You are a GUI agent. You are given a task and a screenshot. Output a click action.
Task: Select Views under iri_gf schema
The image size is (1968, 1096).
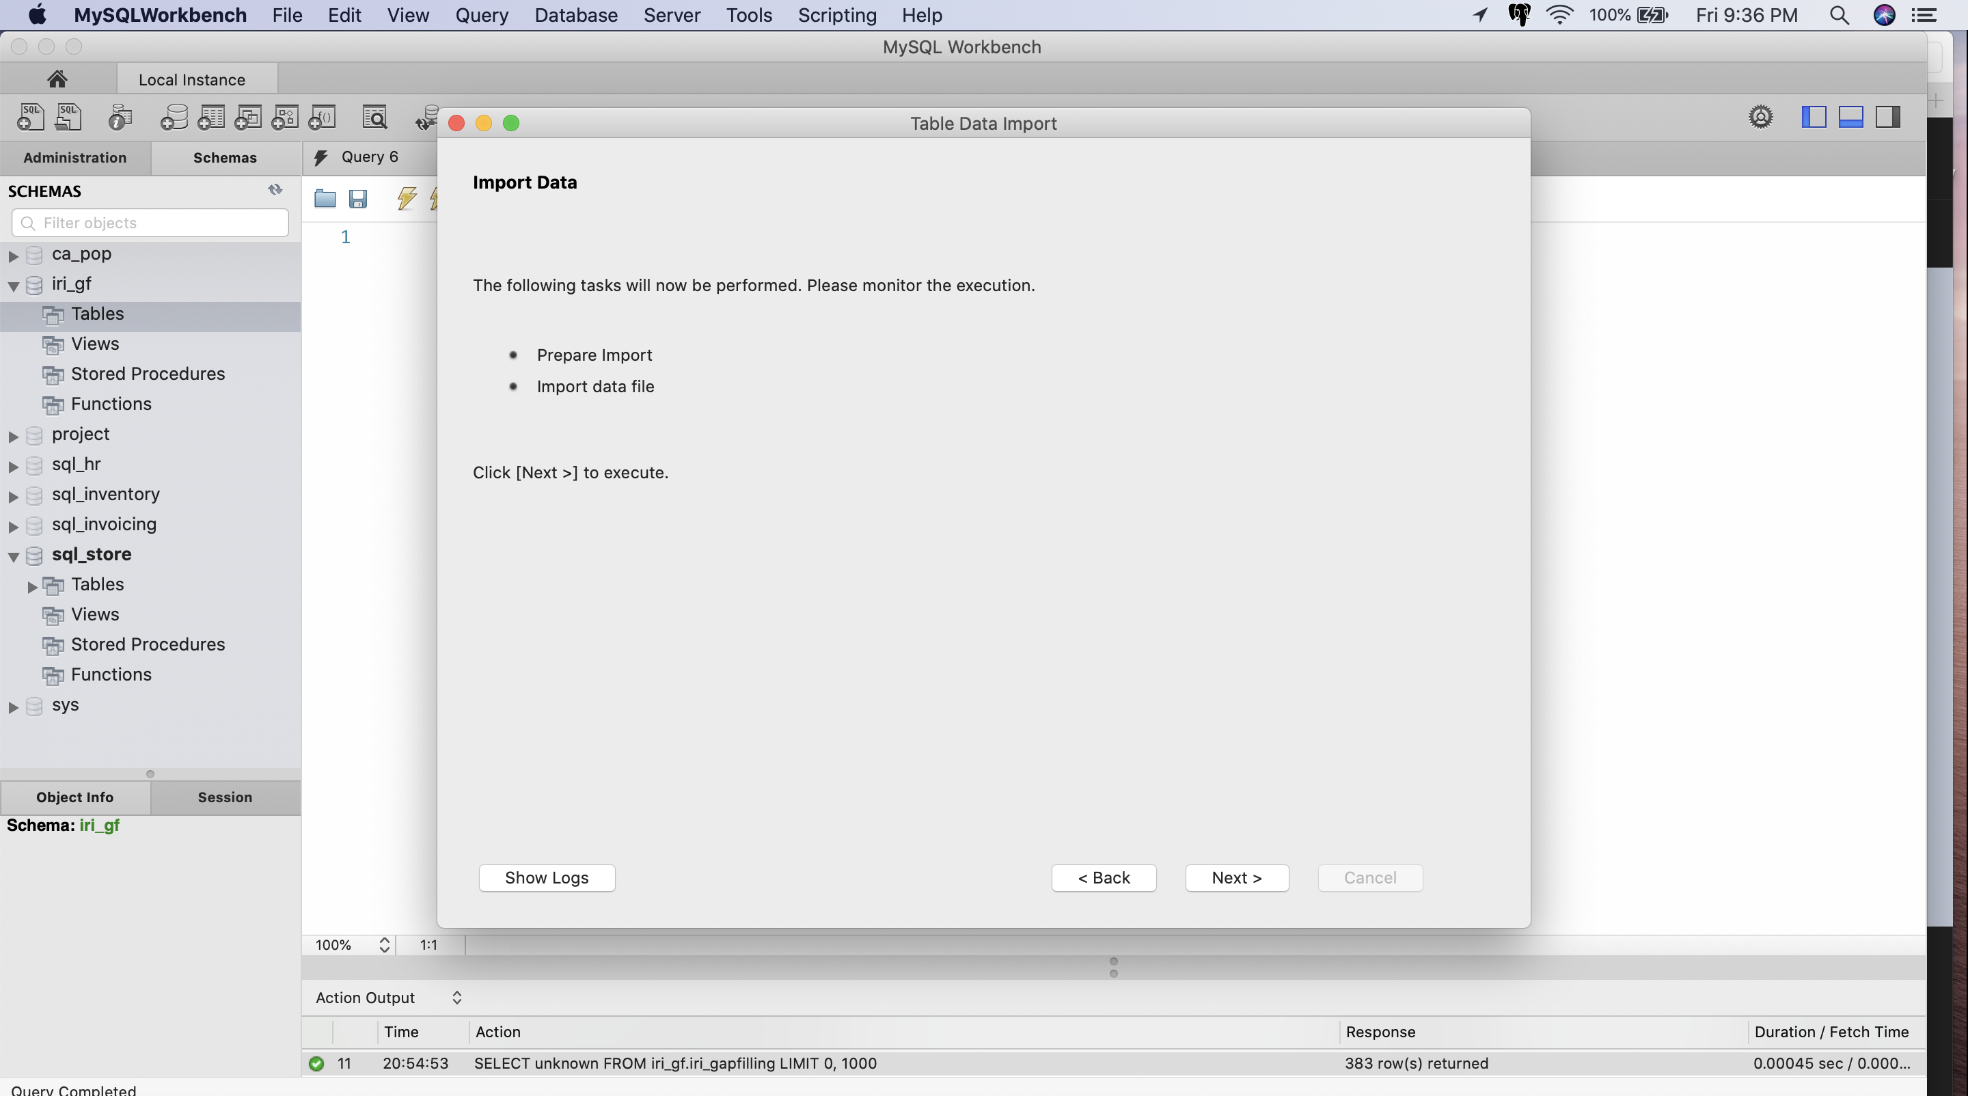[x=95, y=344]
